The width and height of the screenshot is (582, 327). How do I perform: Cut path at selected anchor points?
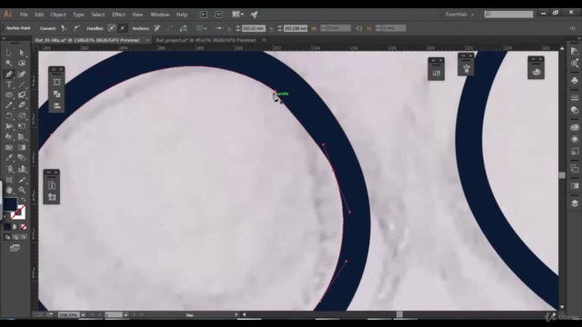(x=184, y=28)
